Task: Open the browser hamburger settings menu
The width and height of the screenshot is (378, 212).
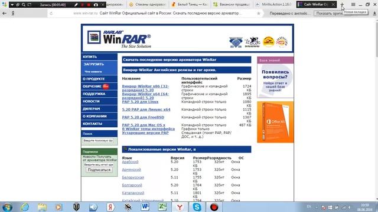Action: click(x=353, y=5)
